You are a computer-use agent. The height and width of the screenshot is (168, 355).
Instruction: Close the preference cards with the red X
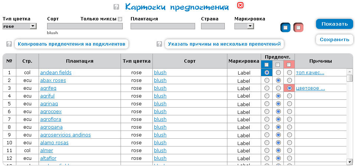click(x=240, y=6)
